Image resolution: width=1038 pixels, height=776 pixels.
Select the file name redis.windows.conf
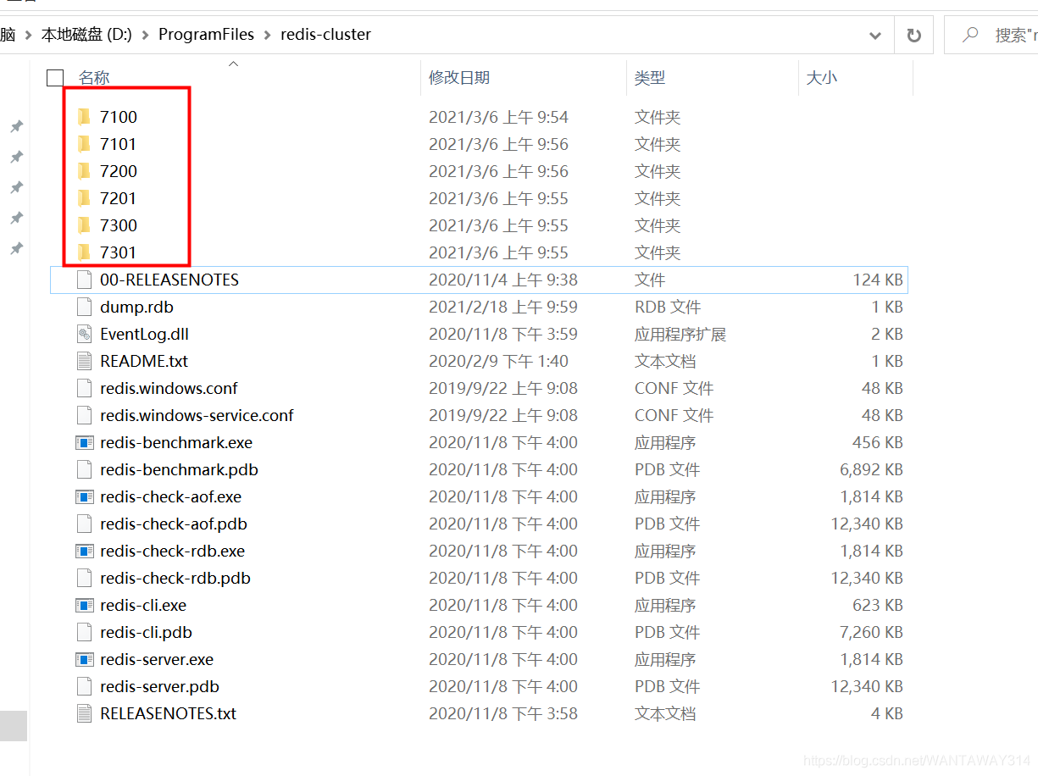pyautogui.click(x=169, y=388)
